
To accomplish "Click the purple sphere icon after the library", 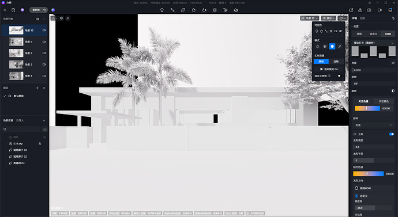I will click(53, 10).
